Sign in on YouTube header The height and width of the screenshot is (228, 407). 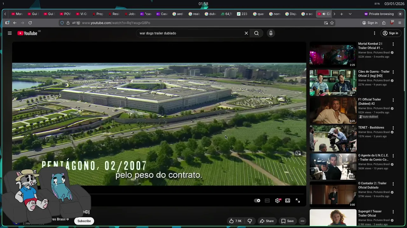click(x=390, y=33)
